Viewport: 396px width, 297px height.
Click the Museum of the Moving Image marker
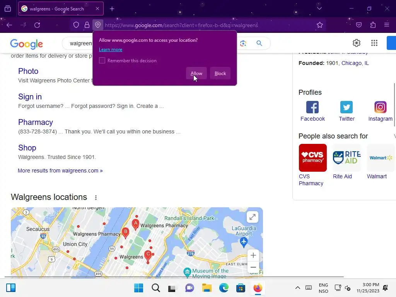(x=187, y=272)
